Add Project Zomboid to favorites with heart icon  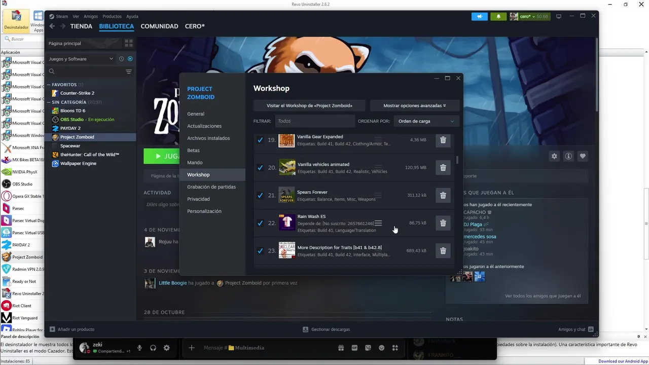pos(583,156)
